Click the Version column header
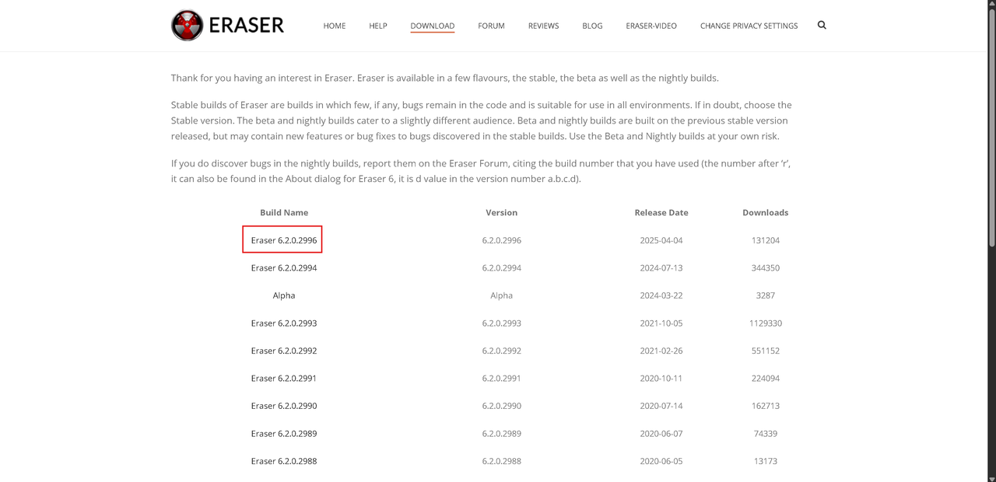The image size is (996, 482). click(x=502, y=212)
